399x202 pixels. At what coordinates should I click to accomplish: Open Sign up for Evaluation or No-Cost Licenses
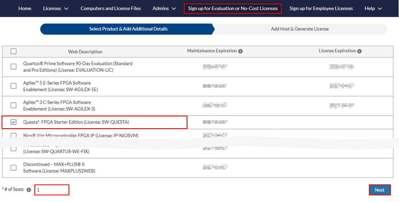233,8
